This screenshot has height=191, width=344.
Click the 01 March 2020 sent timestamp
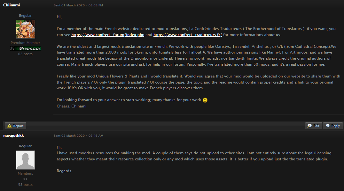pyautogui.click(x=78, y=5)
